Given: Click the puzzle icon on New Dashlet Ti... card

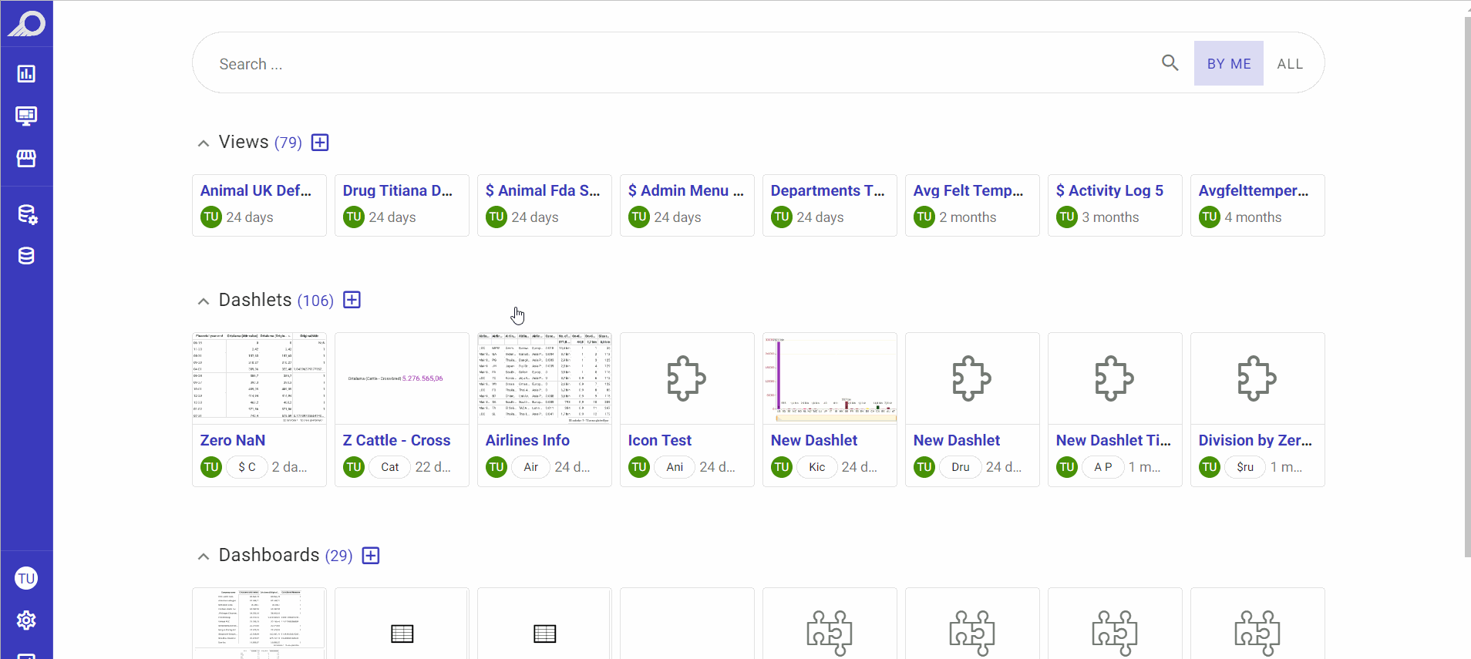Looking at the screenshot, I should click(x=1114, y=378).
